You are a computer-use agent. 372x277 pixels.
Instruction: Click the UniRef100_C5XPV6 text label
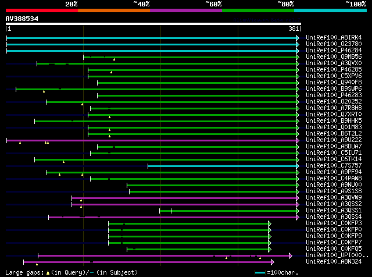tap(334, 76)
